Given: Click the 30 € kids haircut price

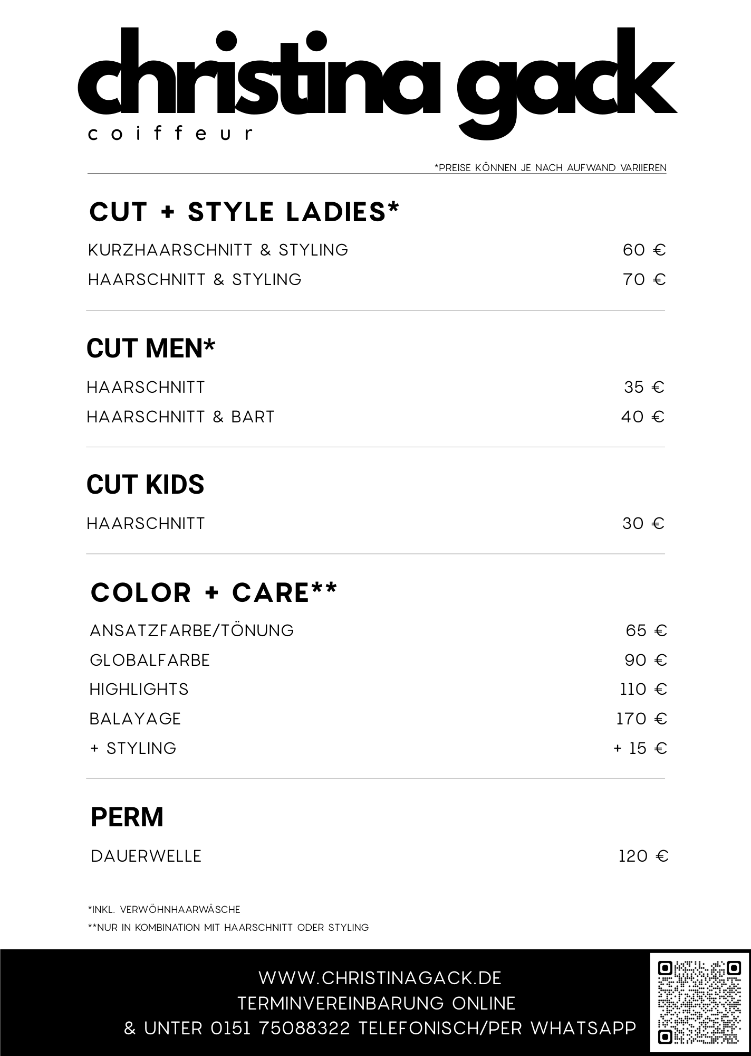Looking at the screenshot, I should (x=643, y=524).
